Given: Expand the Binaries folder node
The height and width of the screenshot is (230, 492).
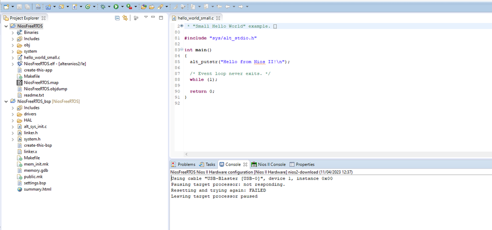Looking at the screenshot, I should [x=13, y=33].
